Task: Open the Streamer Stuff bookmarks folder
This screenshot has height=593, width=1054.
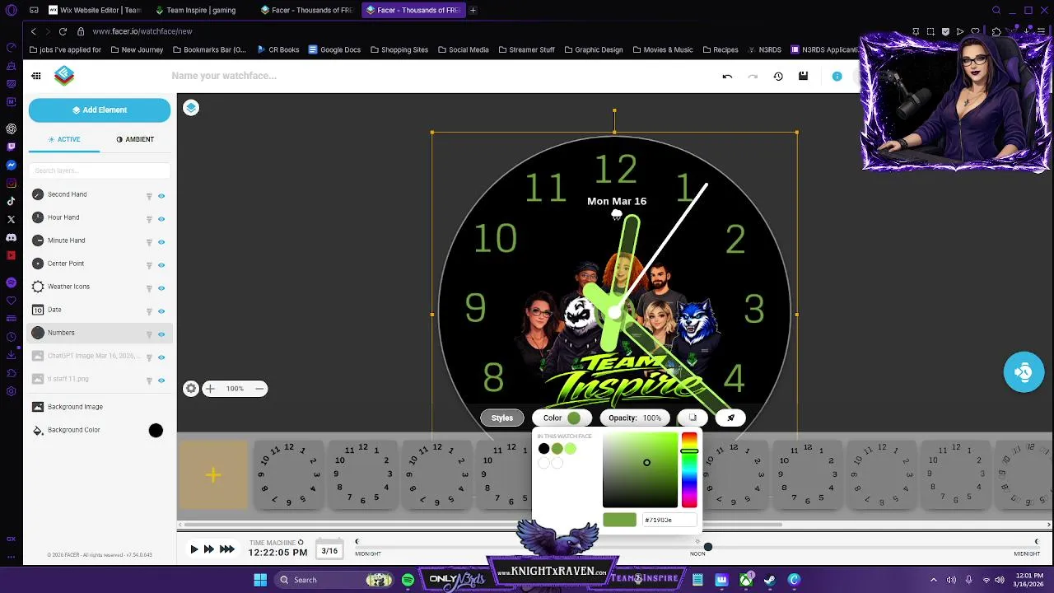Action: click(526, 49)
